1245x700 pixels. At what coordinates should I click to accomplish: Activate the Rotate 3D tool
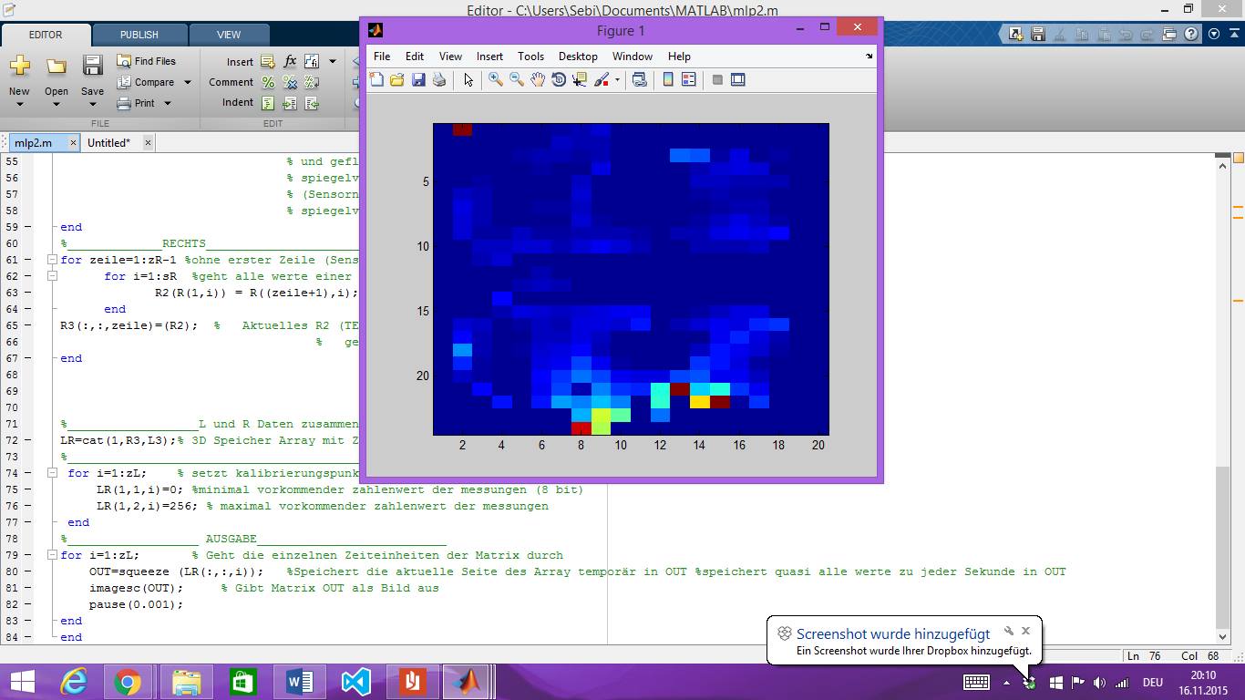[x=559, y=80]
